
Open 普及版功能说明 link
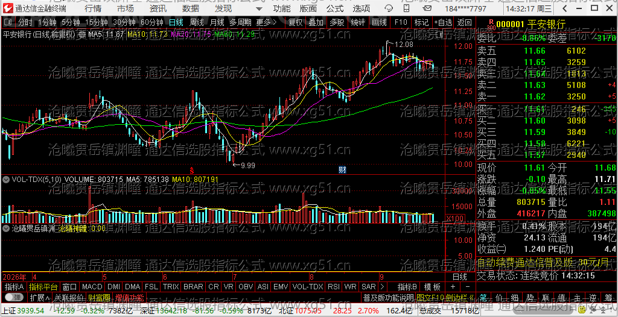coord(388,297)
